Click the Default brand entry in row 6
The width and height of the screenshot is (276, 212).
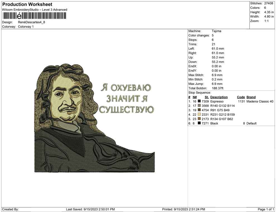pos(251,123)
